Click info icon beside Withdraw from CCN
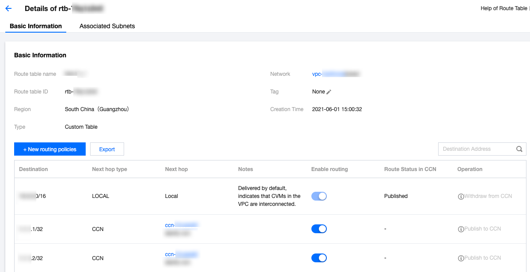The height and width of the screenshot is (272, 530). (x=461, y=196)
